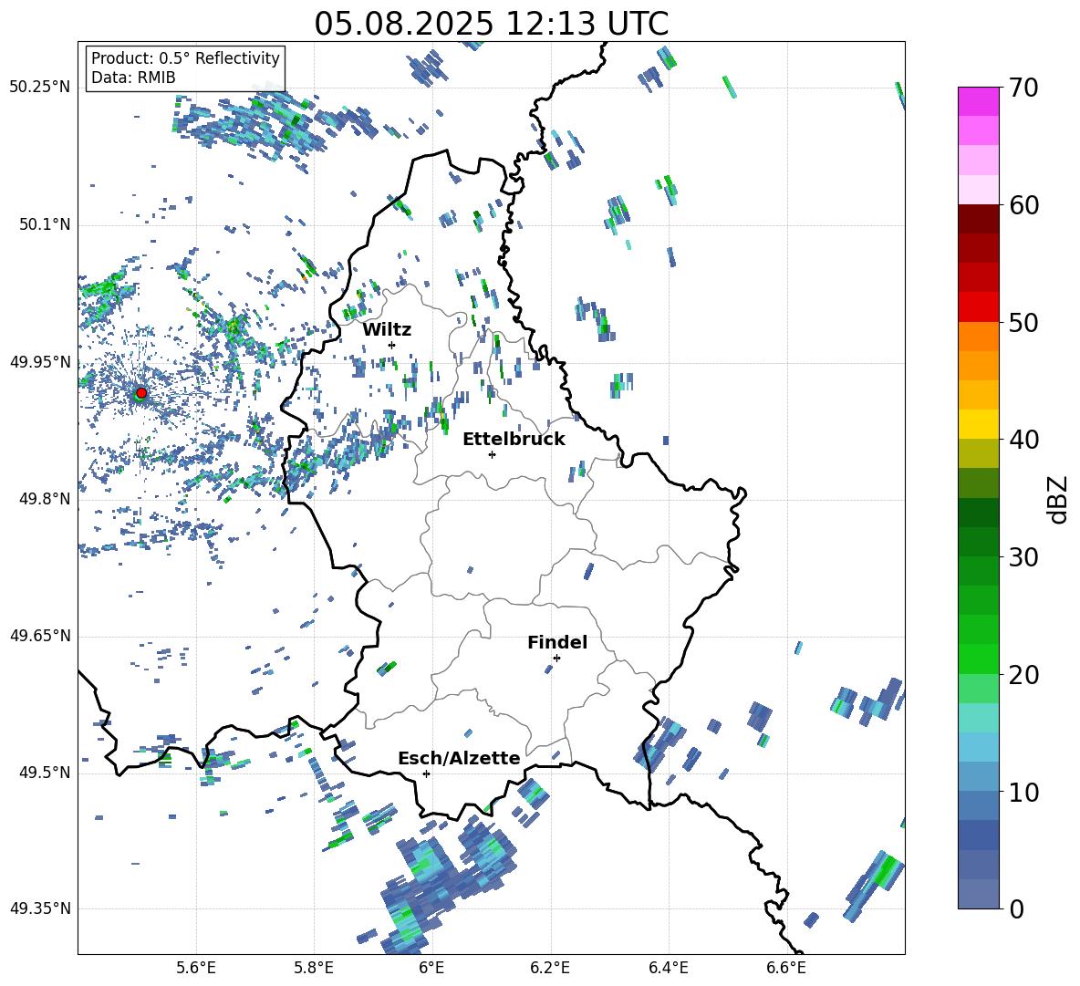1080x986 pixels.
Task: Click the 6.6°E longitude label
Action: (x=786, y=969)
